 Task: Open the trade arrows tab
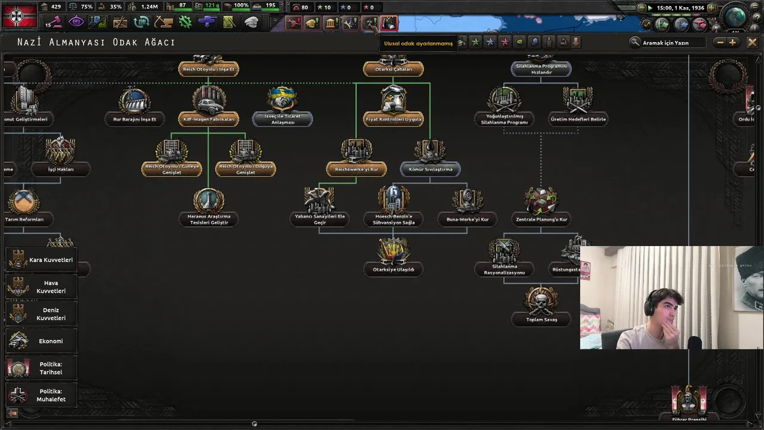[x=141, y=22]
